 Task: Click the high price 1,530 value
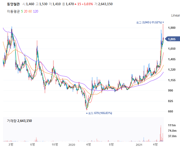43,4
